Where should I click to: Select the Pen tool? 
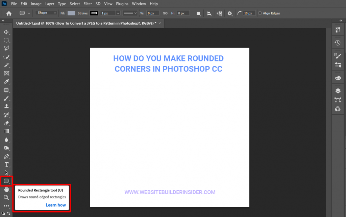pyautogui.click(x=6, y=157)
